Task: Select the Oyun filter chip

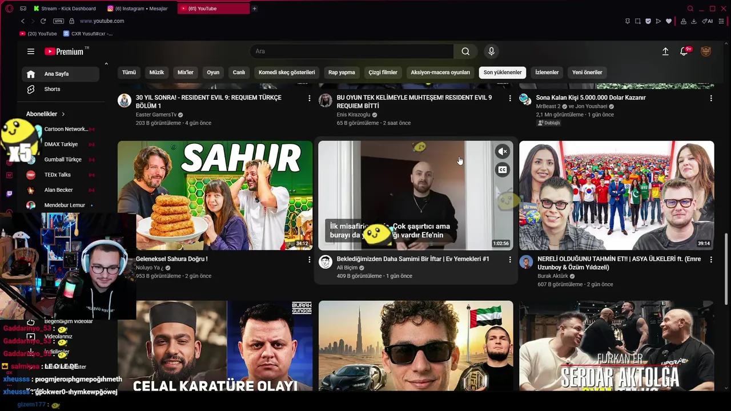Action: [x=213, y=72]
